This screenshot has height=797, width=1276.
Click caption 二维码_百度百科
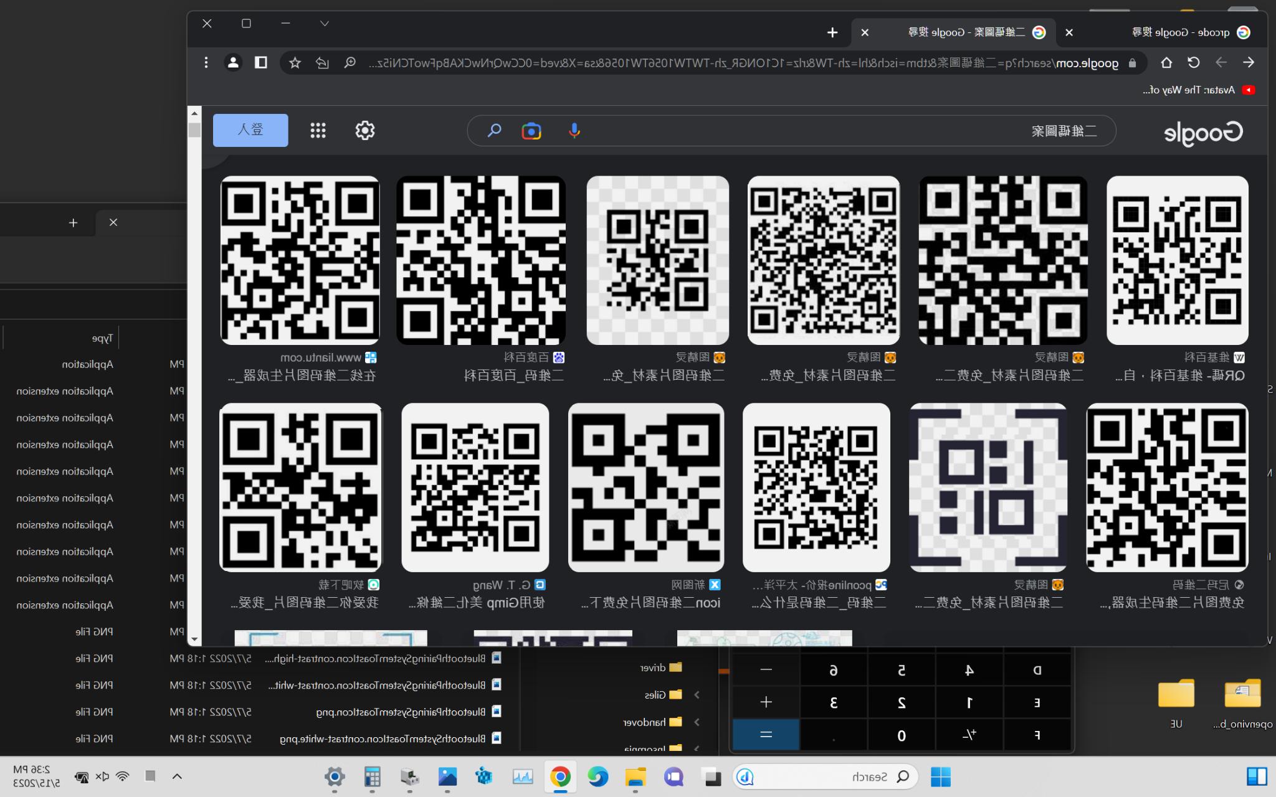coord(513,375)
